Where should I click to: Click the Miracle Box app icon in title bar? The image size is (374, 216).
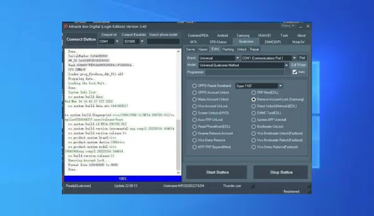(66, 27)
